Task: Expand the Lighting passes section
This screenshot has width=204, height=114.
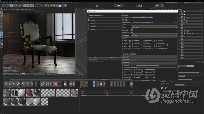Action: [x=149, y=59]
